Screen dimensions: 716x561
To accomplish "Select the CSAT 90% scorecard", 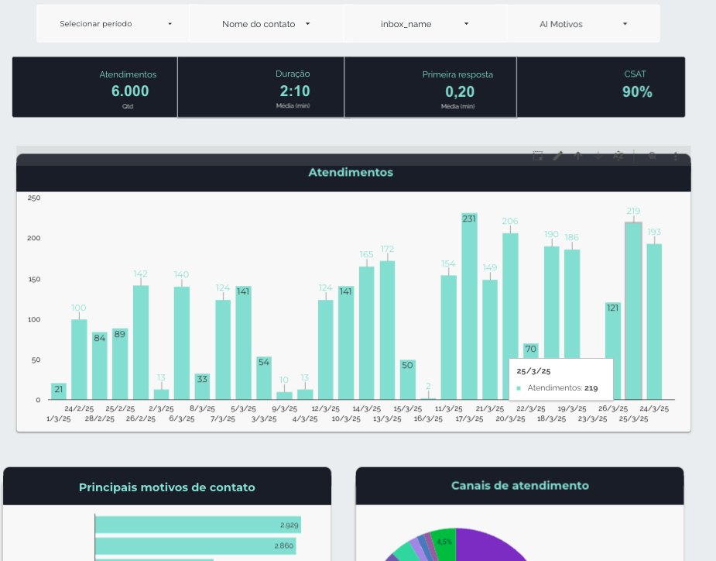I will 601,87.
